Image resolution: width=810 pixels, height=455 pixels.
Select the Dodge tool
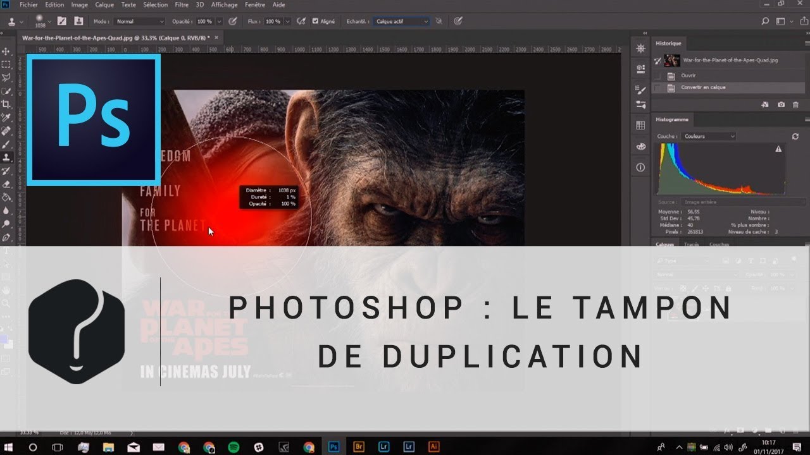[6, 224]
